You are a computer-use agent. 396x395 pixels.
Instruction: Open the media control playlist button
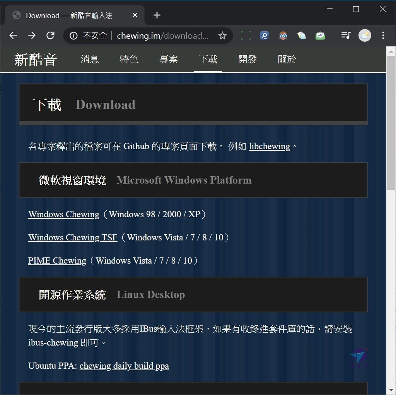pyautogui.click(x=346, y=35)
